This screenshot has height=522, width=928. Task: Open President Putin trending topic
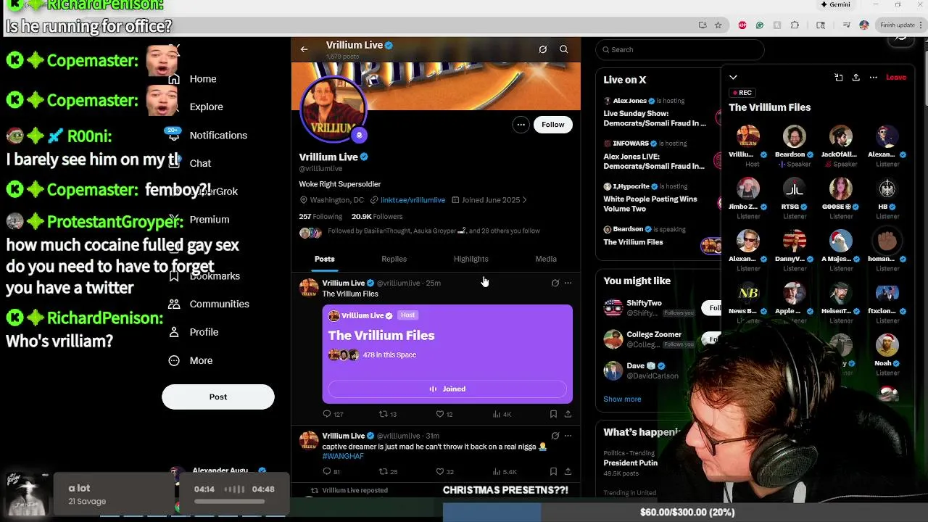pos(631,463)
